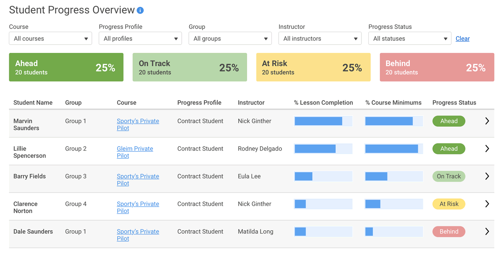The image size is (503, 255).
Task: Click the Behind status badge for Dale Saunders
Action: pyautogui.click(x=449, y=231)
